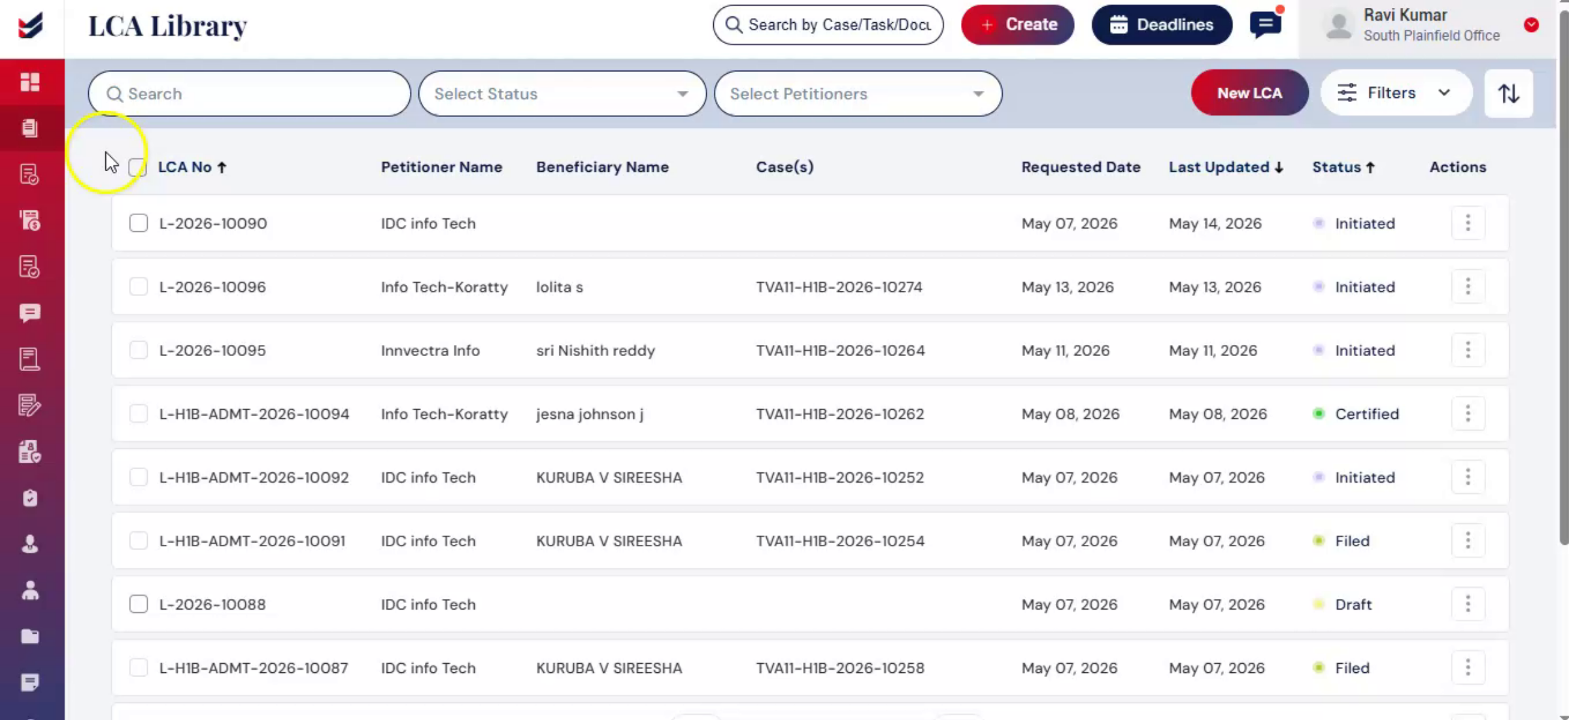The image size is (1569, 720).
Task: Click case number TVA11-H1B-2026-10254
Action: pyautogui.click(x=841, y=541)
